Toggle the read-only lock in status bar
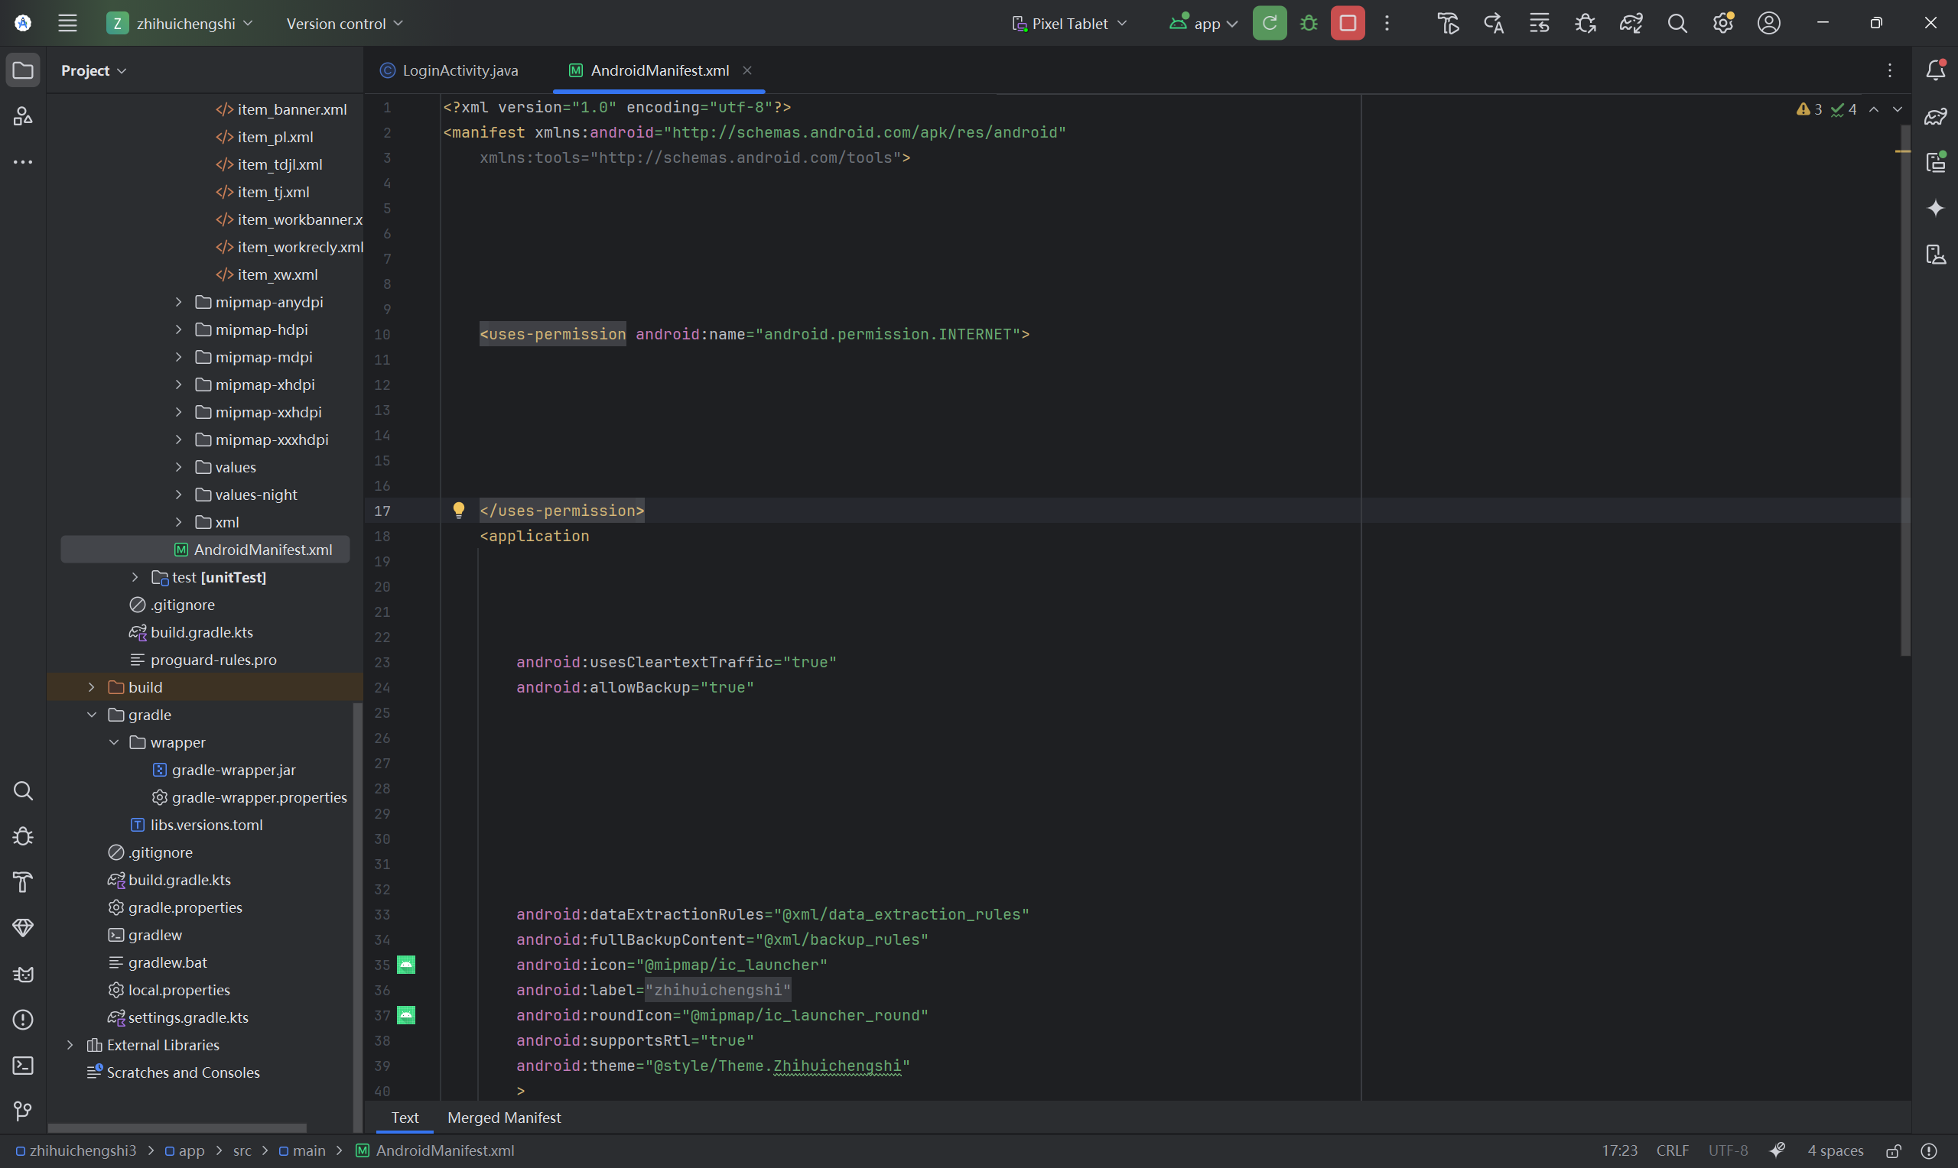 (1894, 1150)
